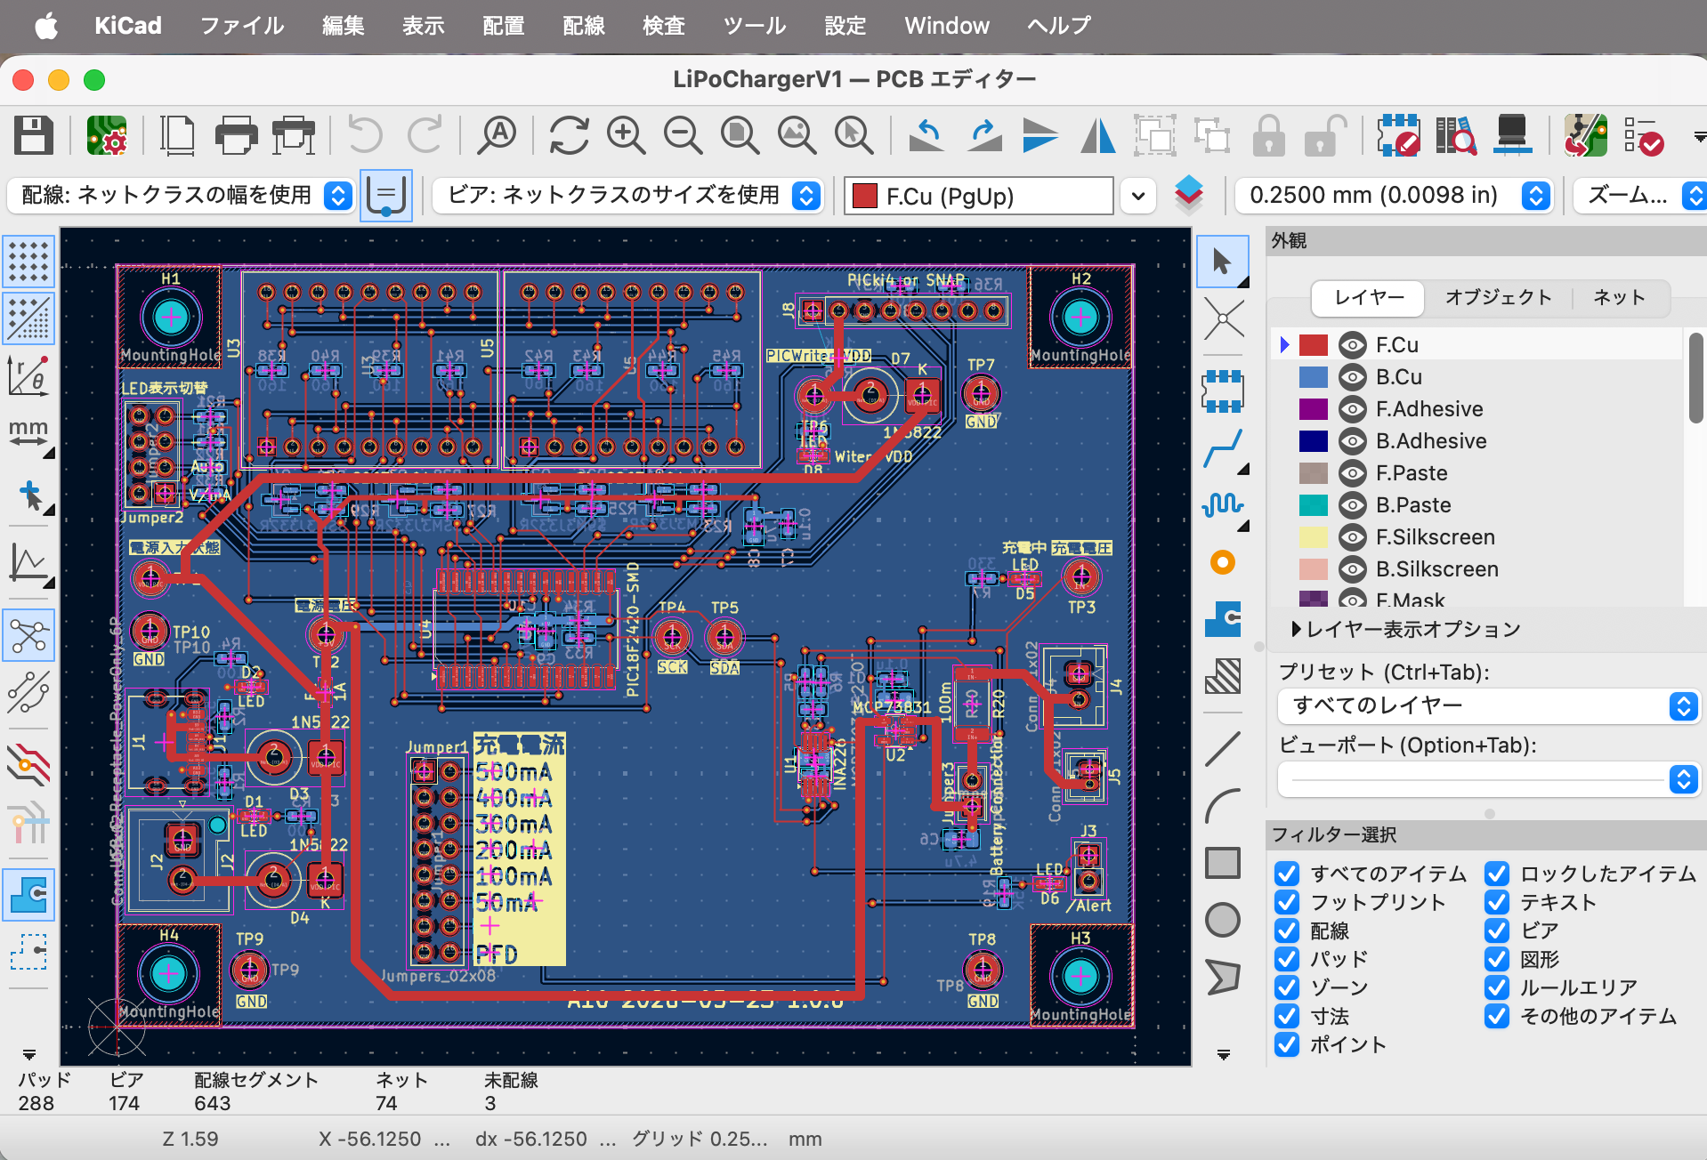
Task: Uncheck すべてのアイテム filter checkbox
Action: (x=1287, y=874)
